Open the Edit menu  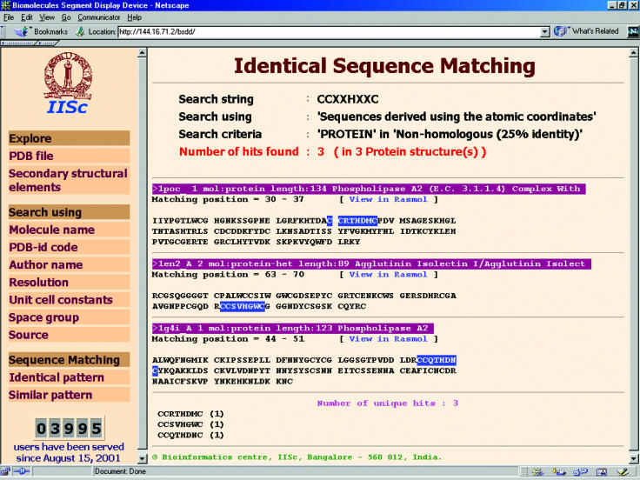coord(27,17)
